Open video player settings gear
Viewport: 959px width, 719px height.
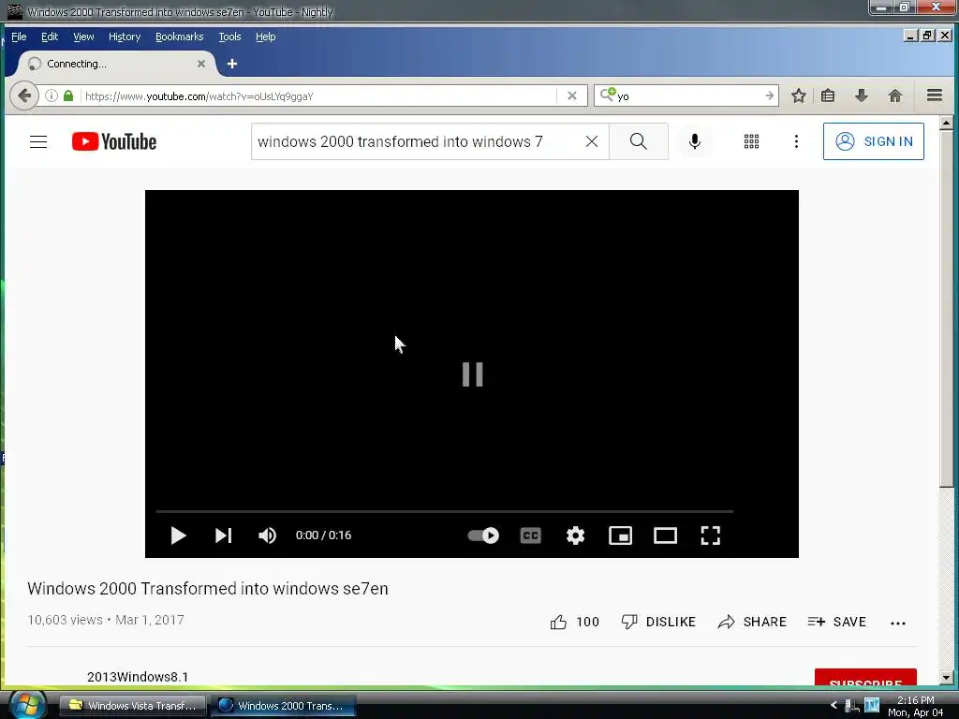coord(575,536)
